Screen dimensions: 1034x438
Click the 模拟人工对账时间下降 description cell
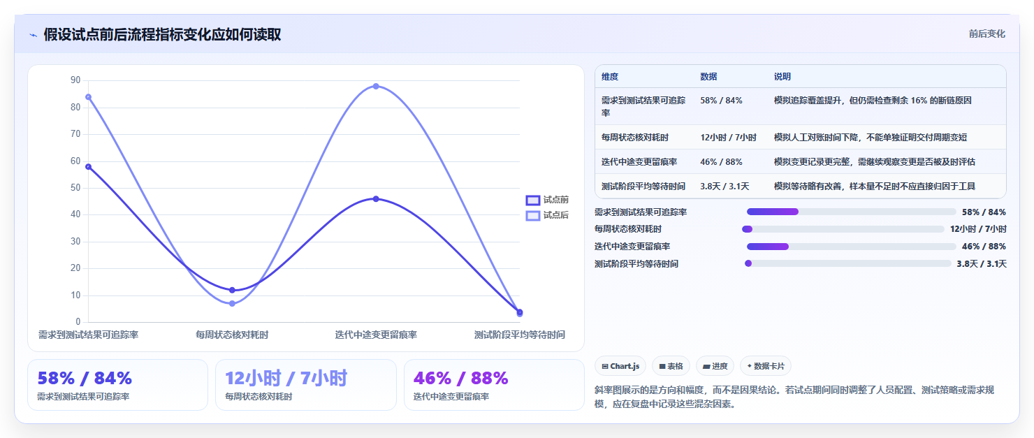(871, 138)
